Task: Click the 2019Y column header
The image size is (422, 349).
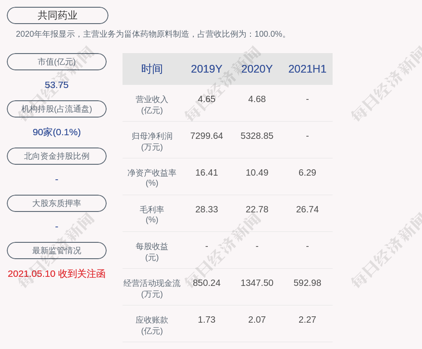Action: [x=206, y=69]
